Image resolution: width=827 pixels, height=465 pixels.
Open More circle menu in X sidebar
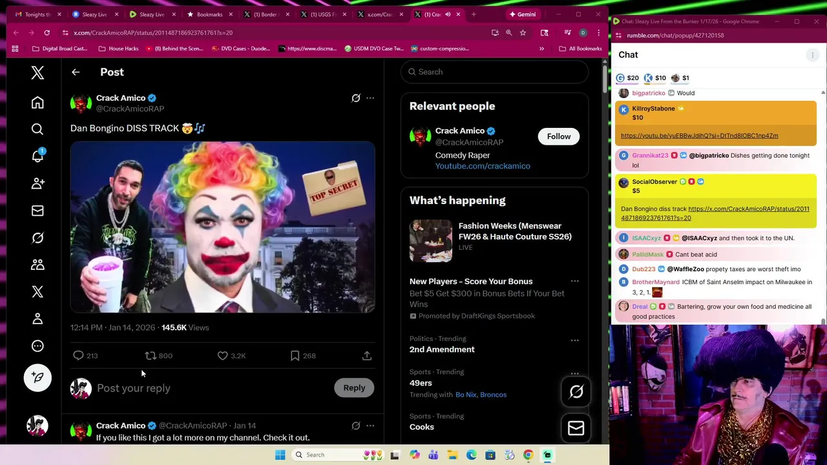click(37, 346)
